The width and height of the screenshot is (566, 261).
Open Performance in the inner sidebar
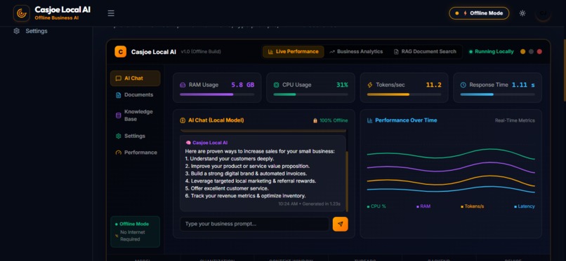(136, 153)
